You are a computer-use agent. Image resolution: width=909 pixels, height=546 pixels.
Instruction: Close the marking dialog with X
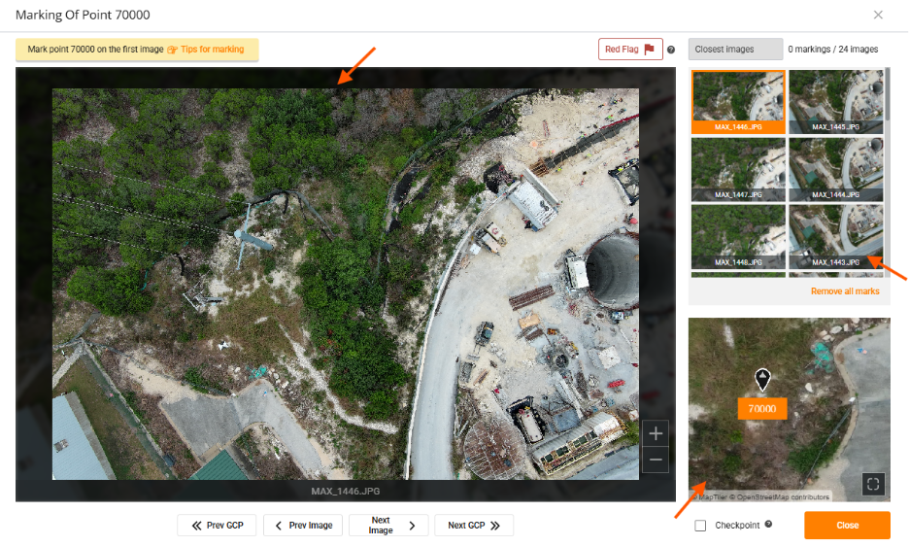click(x=878, y=15)
